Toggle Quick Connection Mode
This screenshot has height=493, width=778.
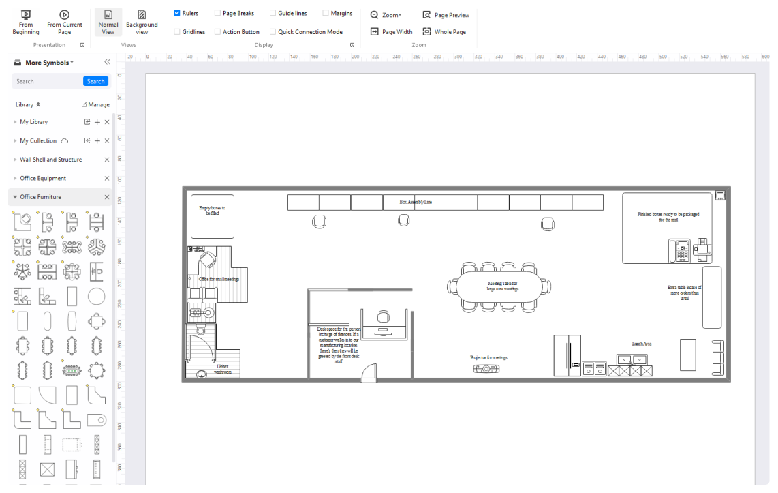click(x=273, y=32)
